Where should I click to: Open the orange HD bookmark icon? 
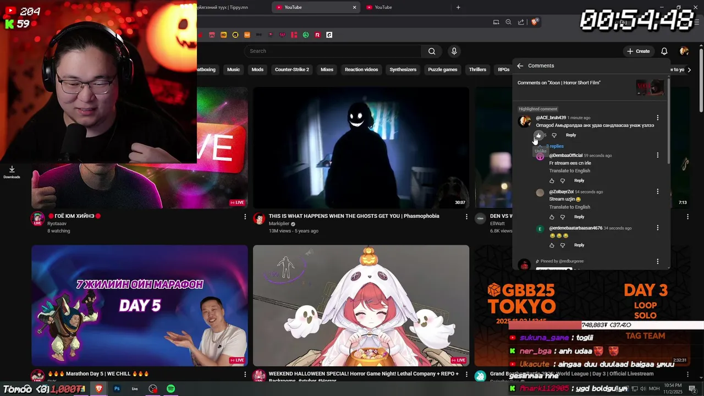(x=223, y=35)
